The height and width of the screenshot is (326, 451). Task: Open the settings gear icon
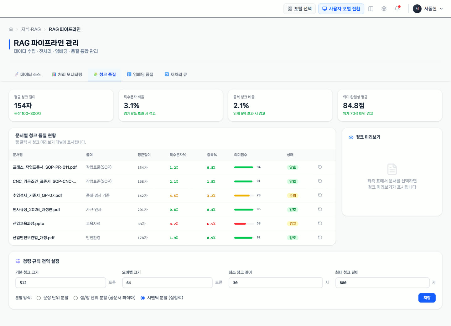[x=384, y=9]
